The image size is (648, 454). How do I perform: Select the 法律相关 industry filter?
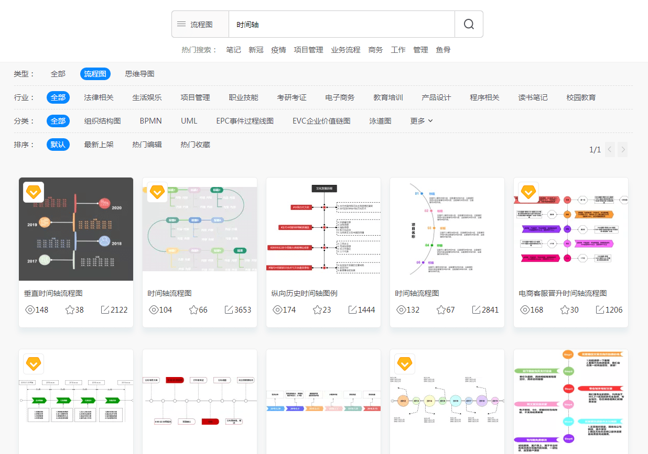click(x=99, y=97)
